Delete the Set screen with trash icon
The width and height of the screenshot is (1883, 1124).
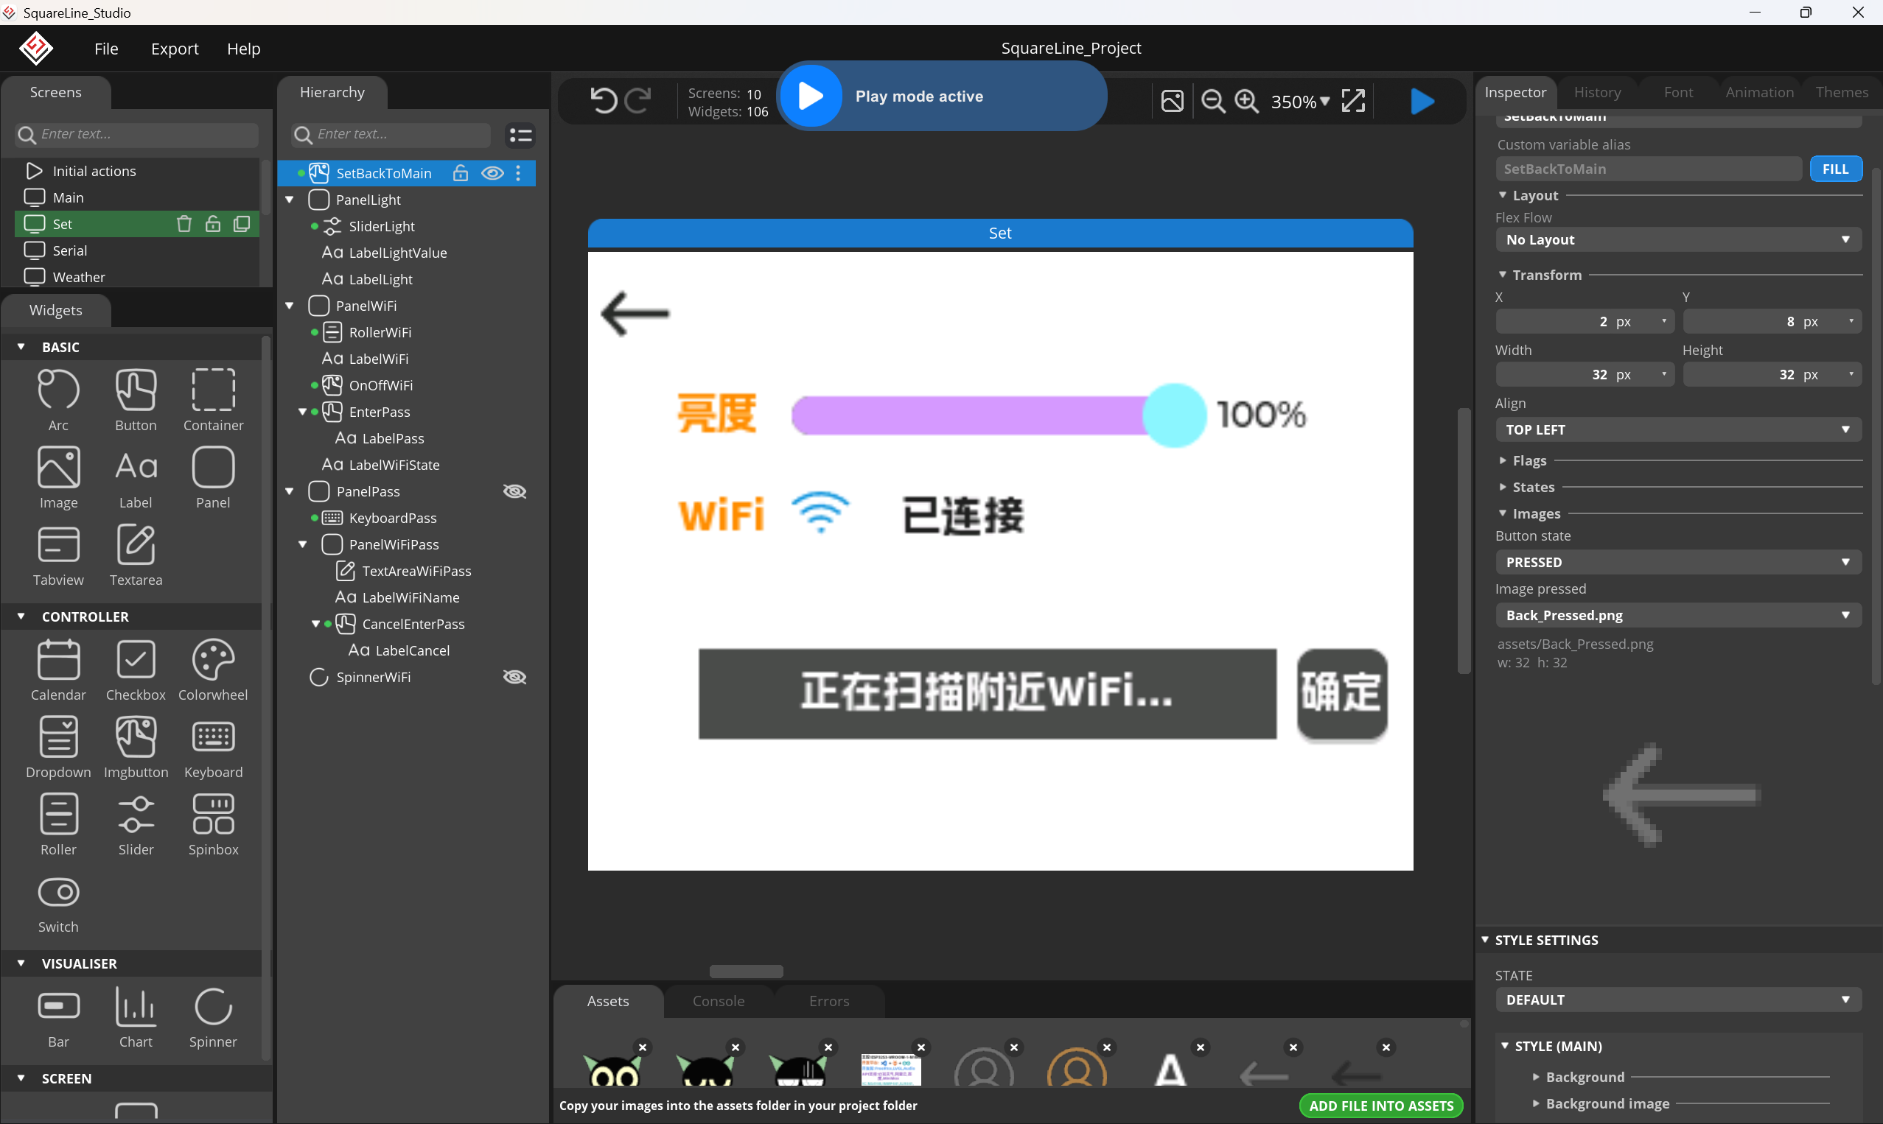pos(184,224)
